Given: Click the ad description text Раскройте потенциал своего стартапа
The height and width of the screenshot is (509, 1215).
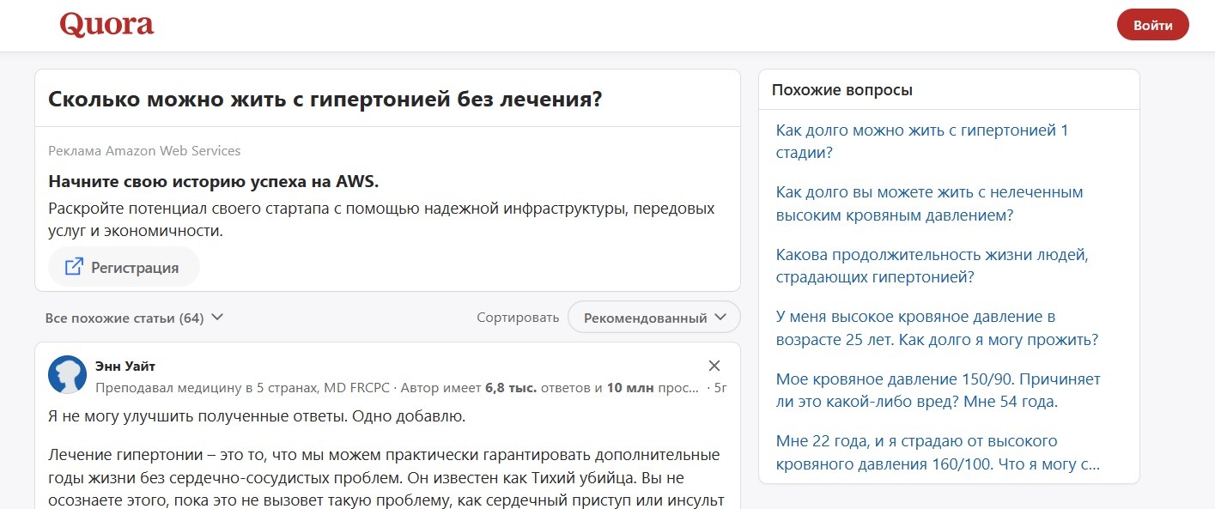Looking at the screenshot, I should 381,219.
